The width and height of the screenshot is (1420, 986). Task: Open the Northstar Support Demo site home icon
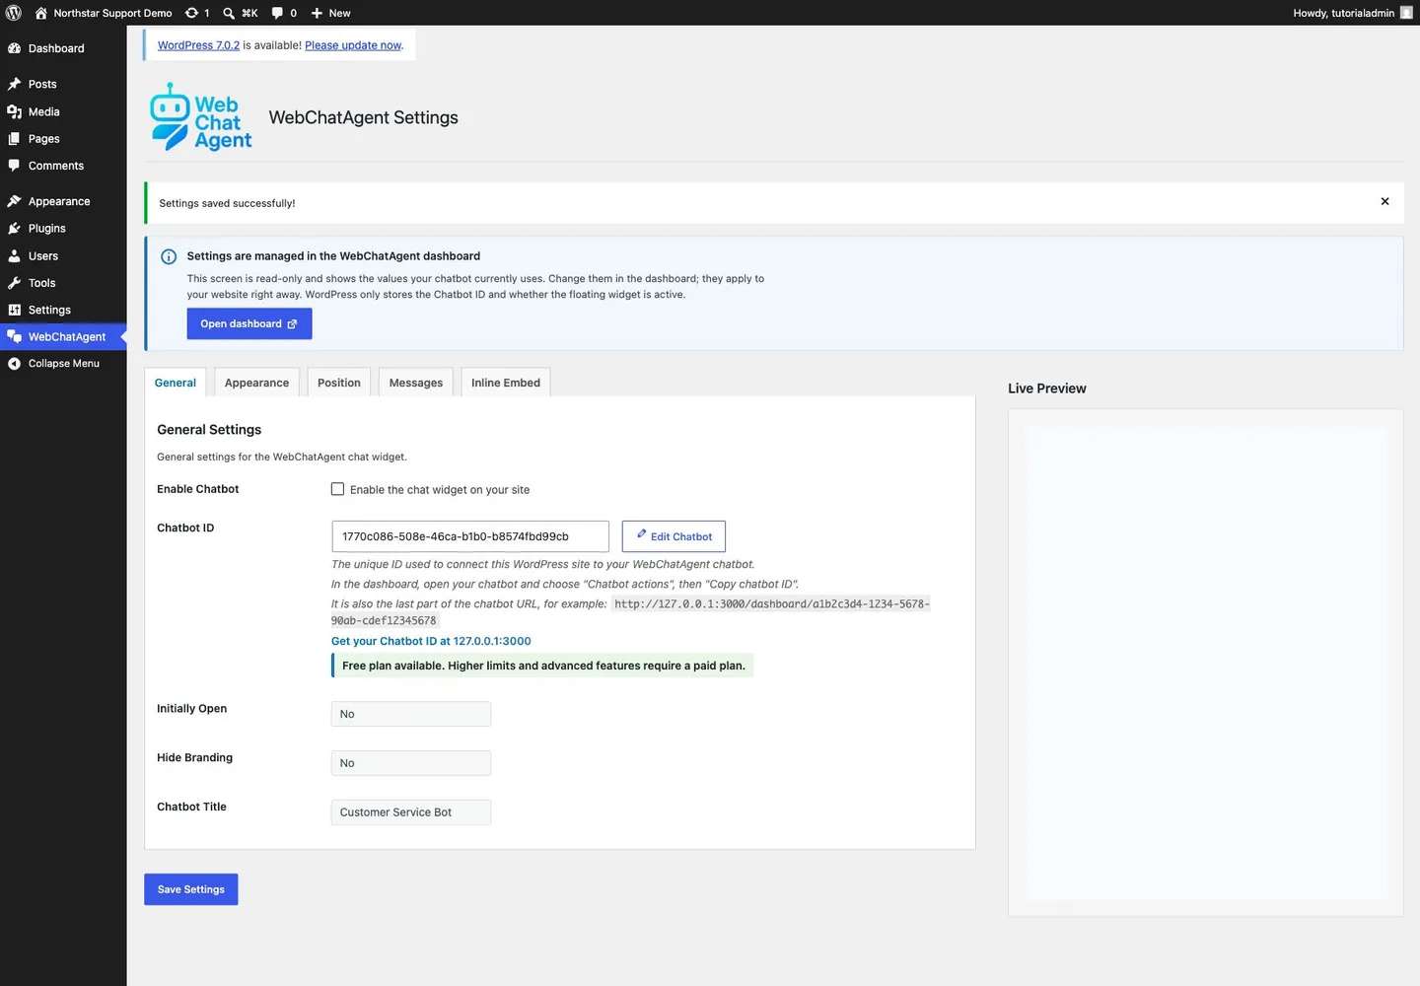[40, 13]
